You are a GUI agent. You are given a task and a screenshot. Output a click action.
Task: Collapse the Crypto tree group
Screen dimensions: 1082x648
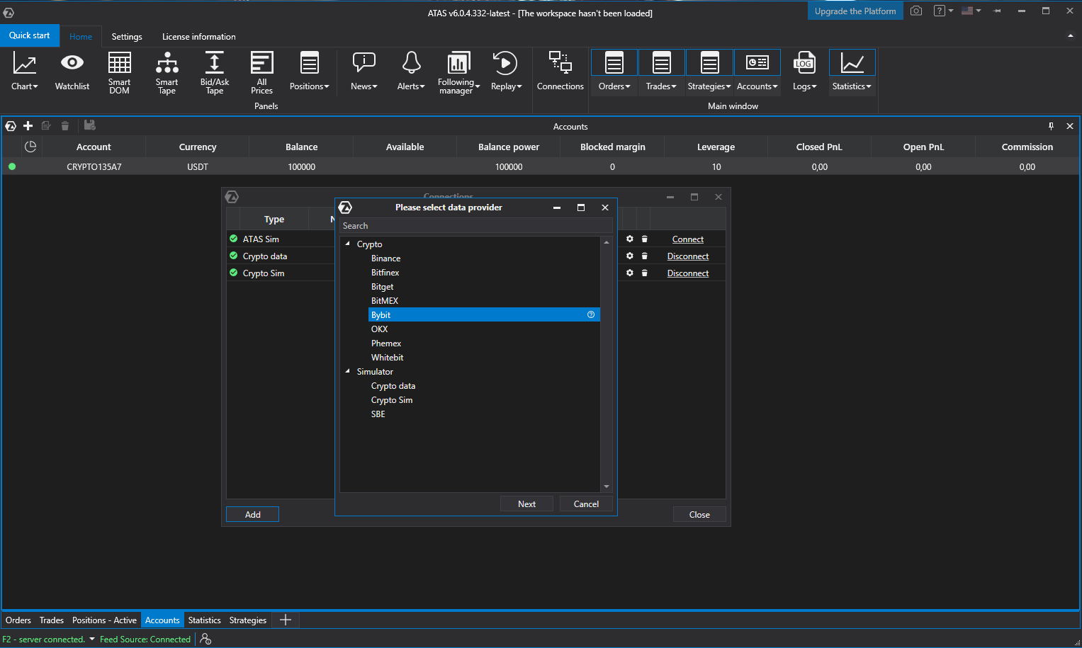pyautogui.click(x=347, y=244)
